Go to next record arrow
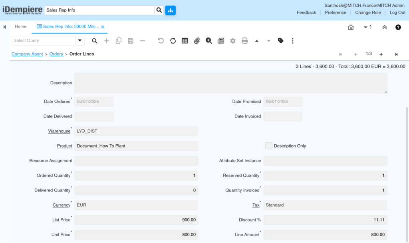409x243 pixels. 381,54
